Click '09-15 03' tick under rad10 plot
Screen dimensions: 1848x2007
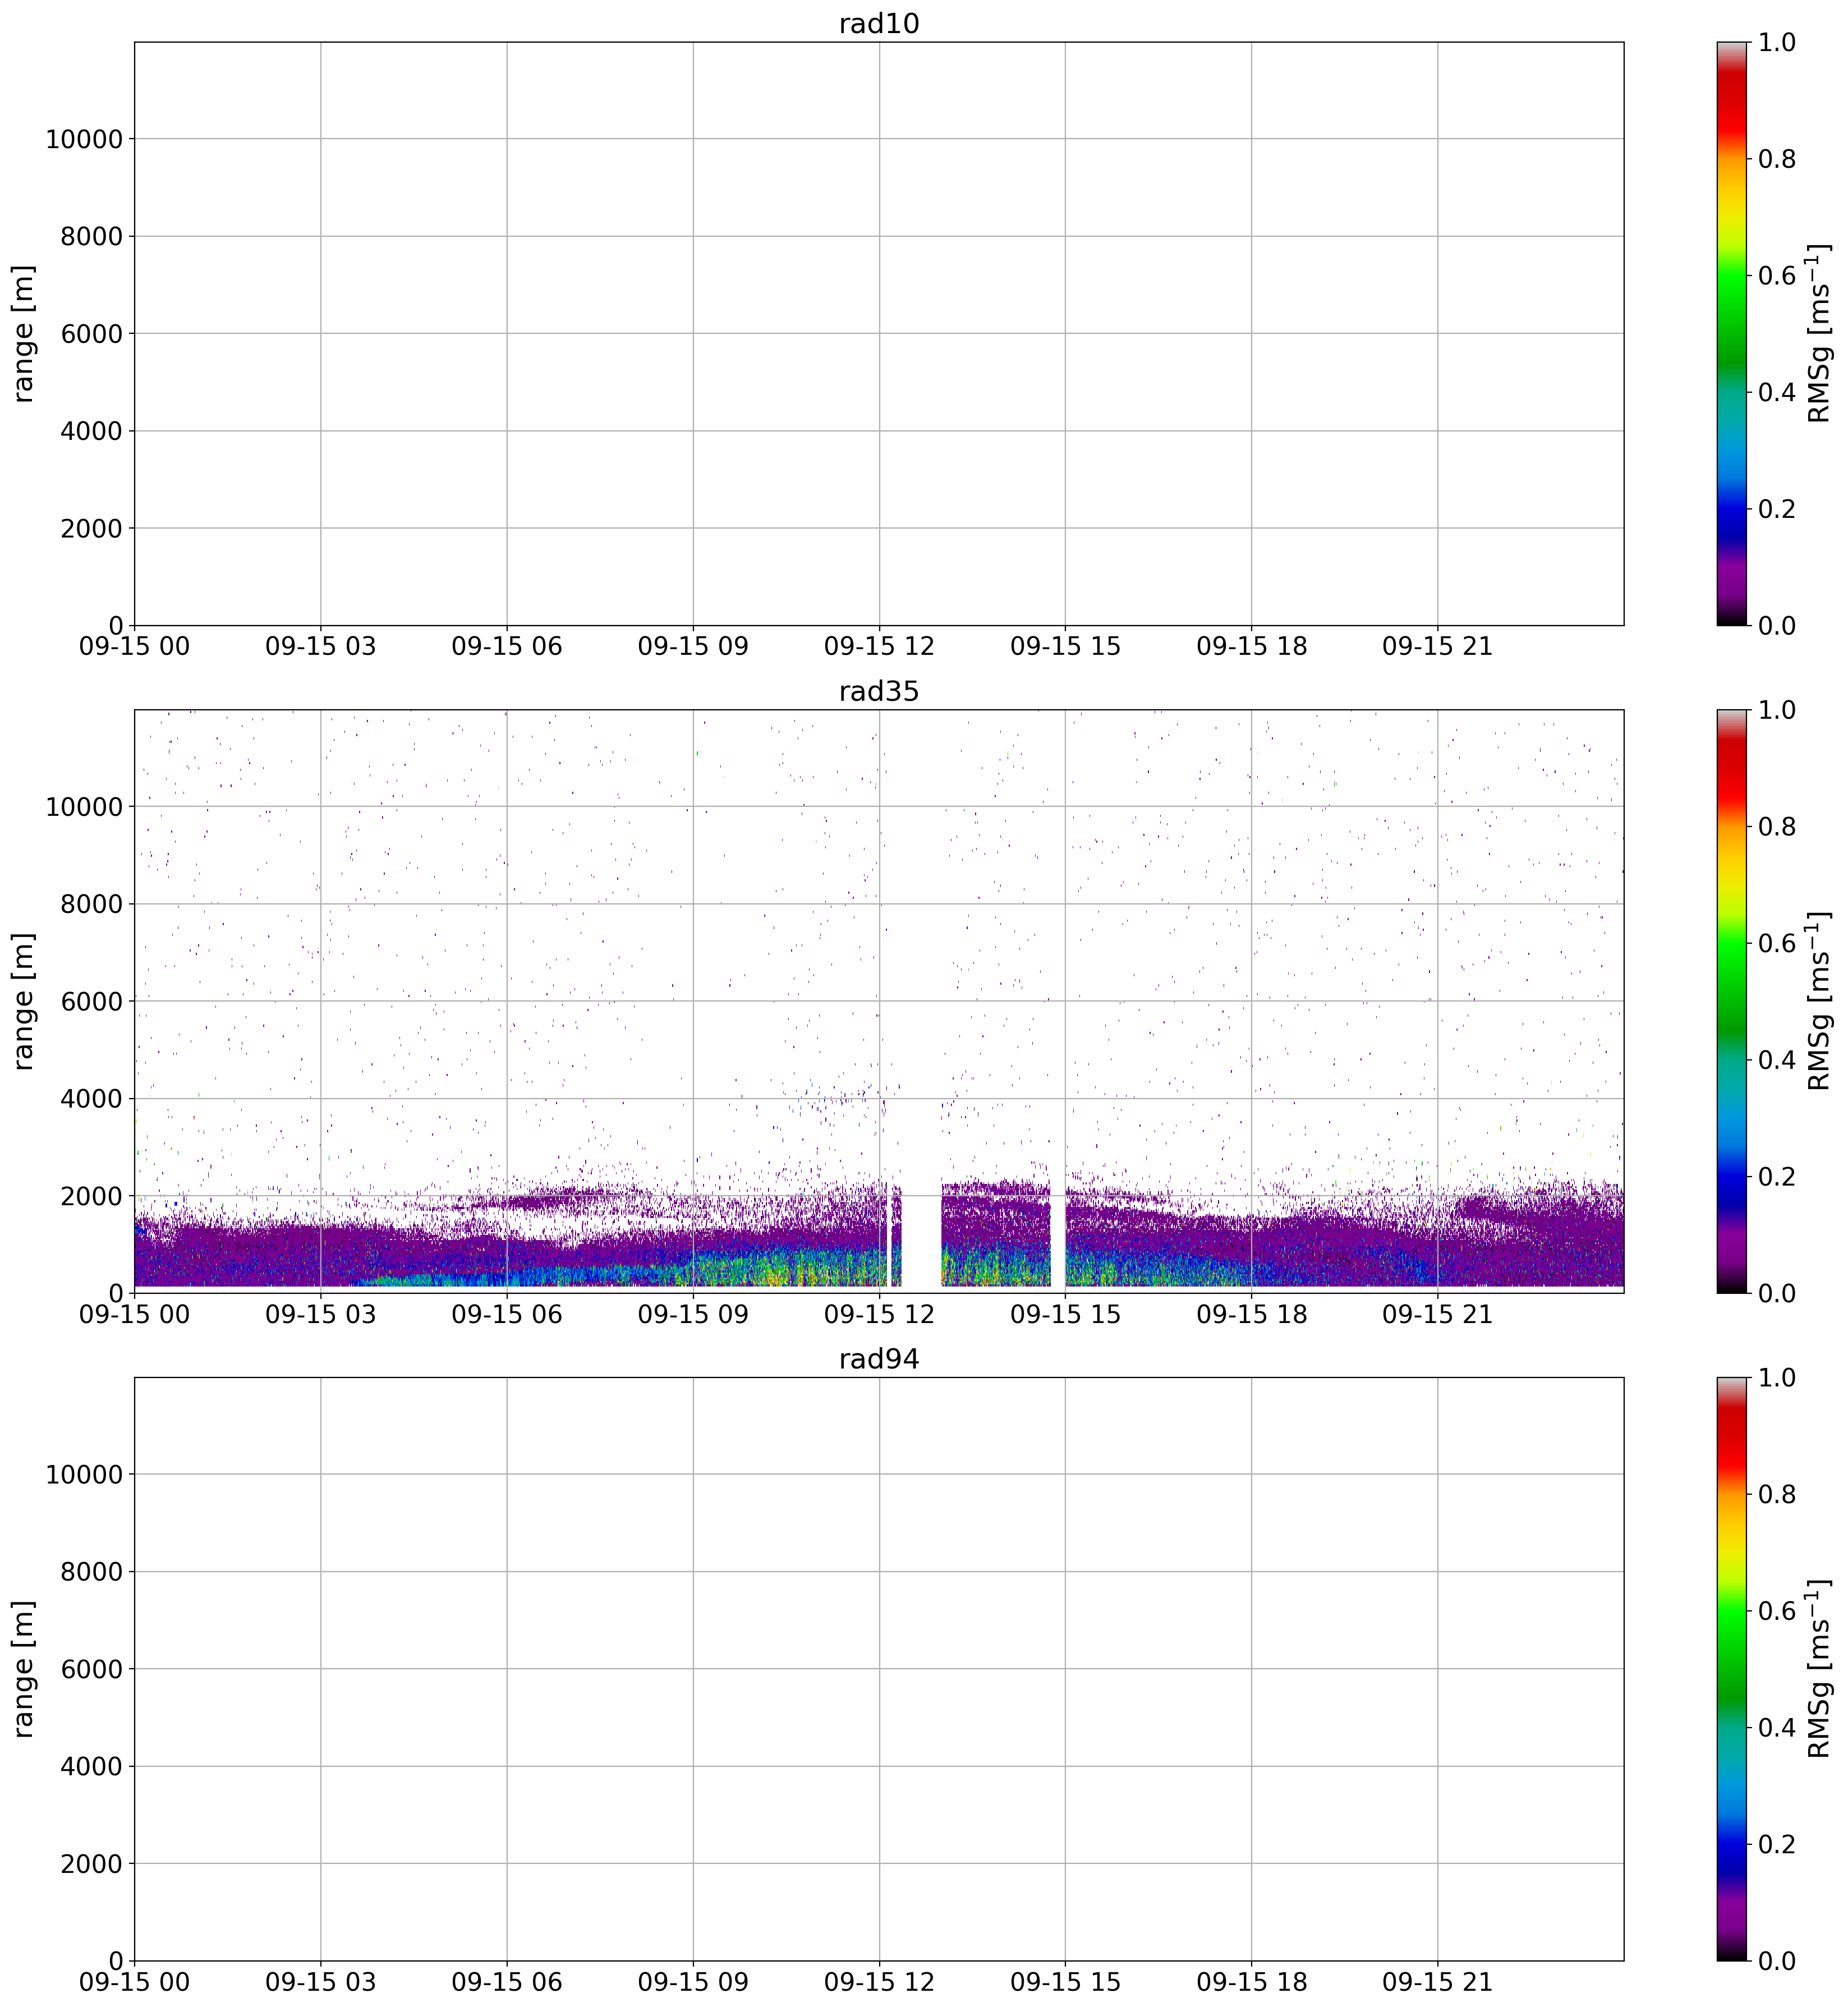(x=320, y=647)
